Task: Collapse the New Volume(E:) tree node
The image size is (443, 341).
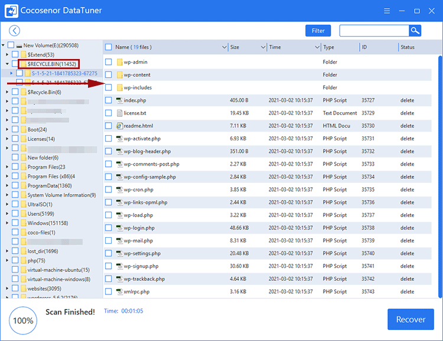Action: pyautogui.click(x=3, y=45)
